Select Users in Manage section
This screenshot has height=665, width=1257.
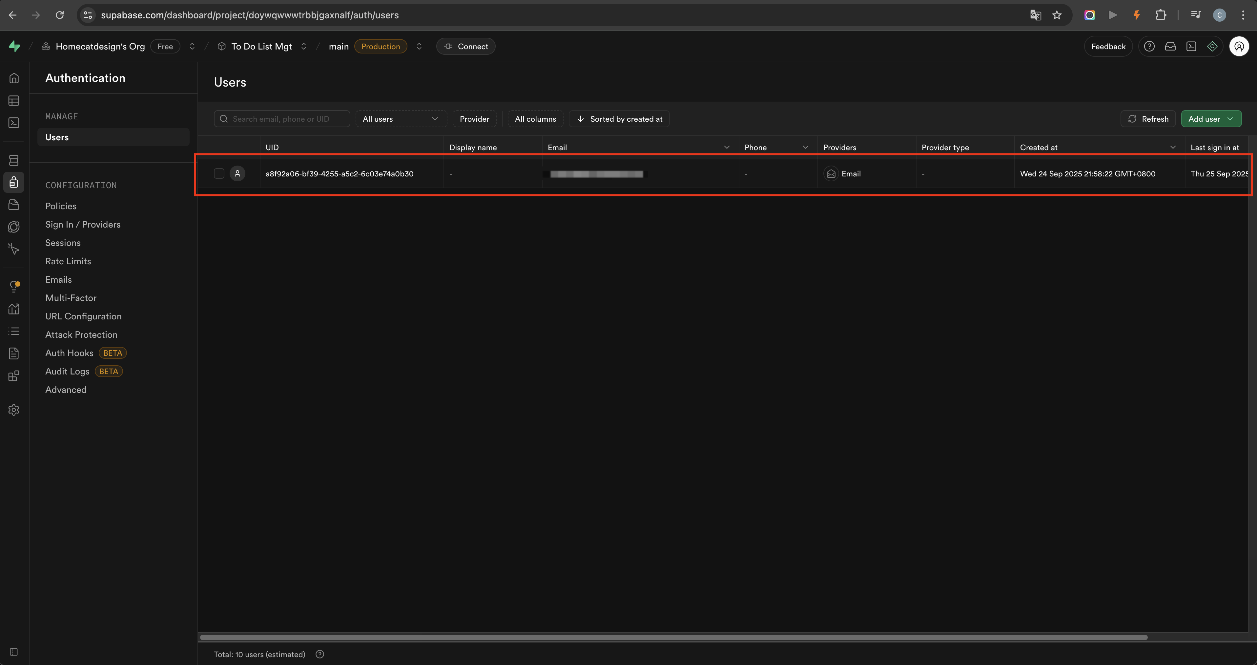pos(113,137)
